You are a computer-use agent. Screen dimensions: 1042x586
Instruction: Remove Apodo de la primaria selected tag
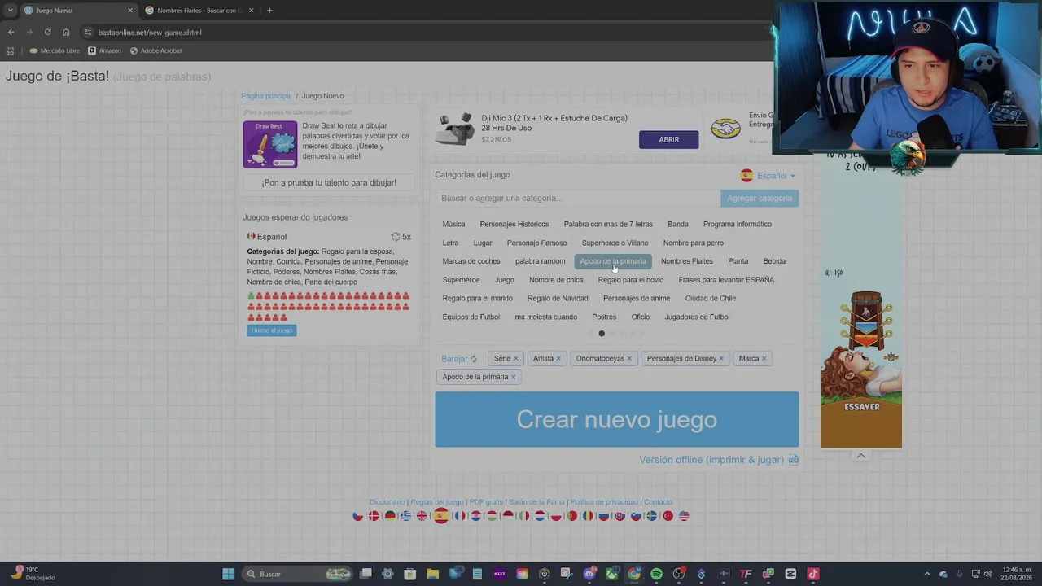(x=513, y=377)
